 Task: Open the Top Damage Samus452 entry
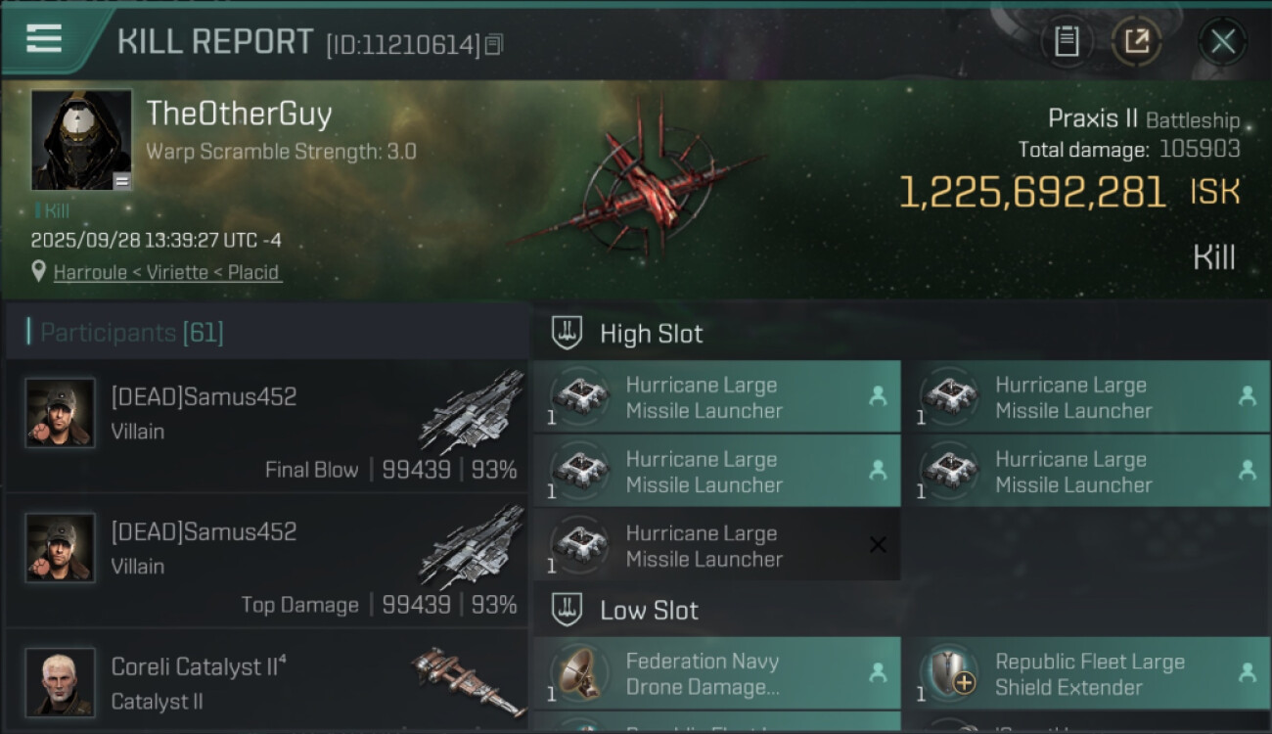(268, 562)
